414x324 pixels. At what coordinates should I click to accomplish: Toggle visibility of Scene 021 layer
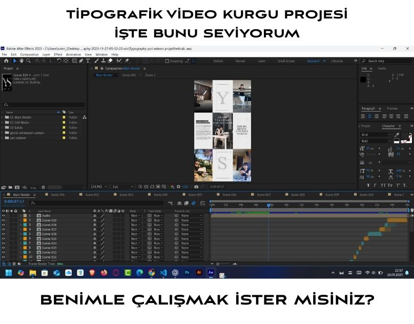pyautogui.click(x=4, y=257)
